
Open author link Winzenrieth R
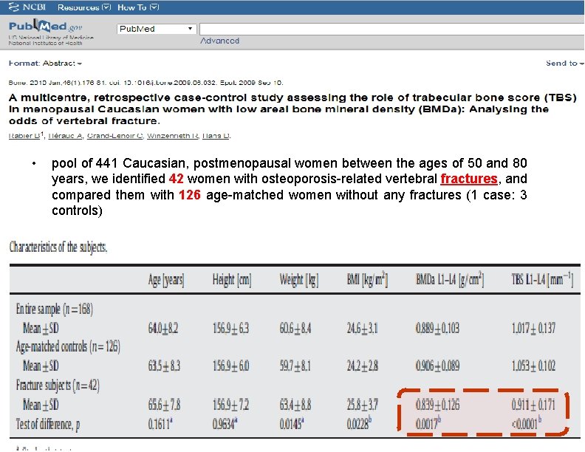pyautogui.click(x=172, y=136)
